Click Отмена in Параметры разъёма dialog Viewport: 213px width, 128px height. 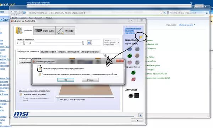tap(90, 80)
